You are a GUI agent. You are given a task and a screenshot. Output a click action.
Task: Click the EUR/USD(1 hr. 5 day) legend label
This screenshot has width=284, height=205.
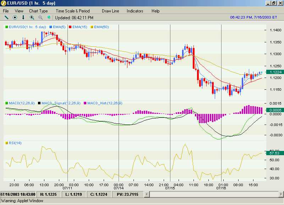point(27,27)
